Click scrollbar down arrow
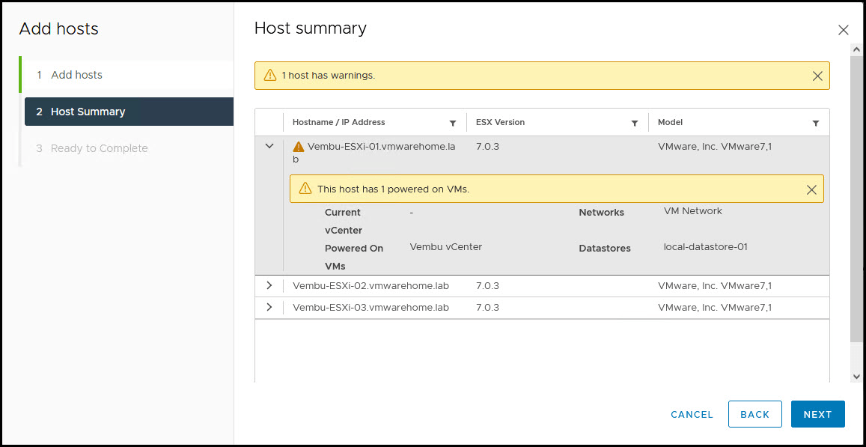The height and width of the screenshot is (447, 866). click(856, 377)
